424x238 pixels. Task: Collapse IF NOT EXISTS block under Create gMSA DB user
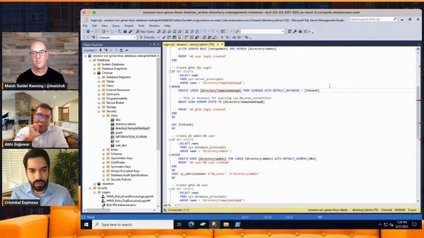(x=170, y=189)
